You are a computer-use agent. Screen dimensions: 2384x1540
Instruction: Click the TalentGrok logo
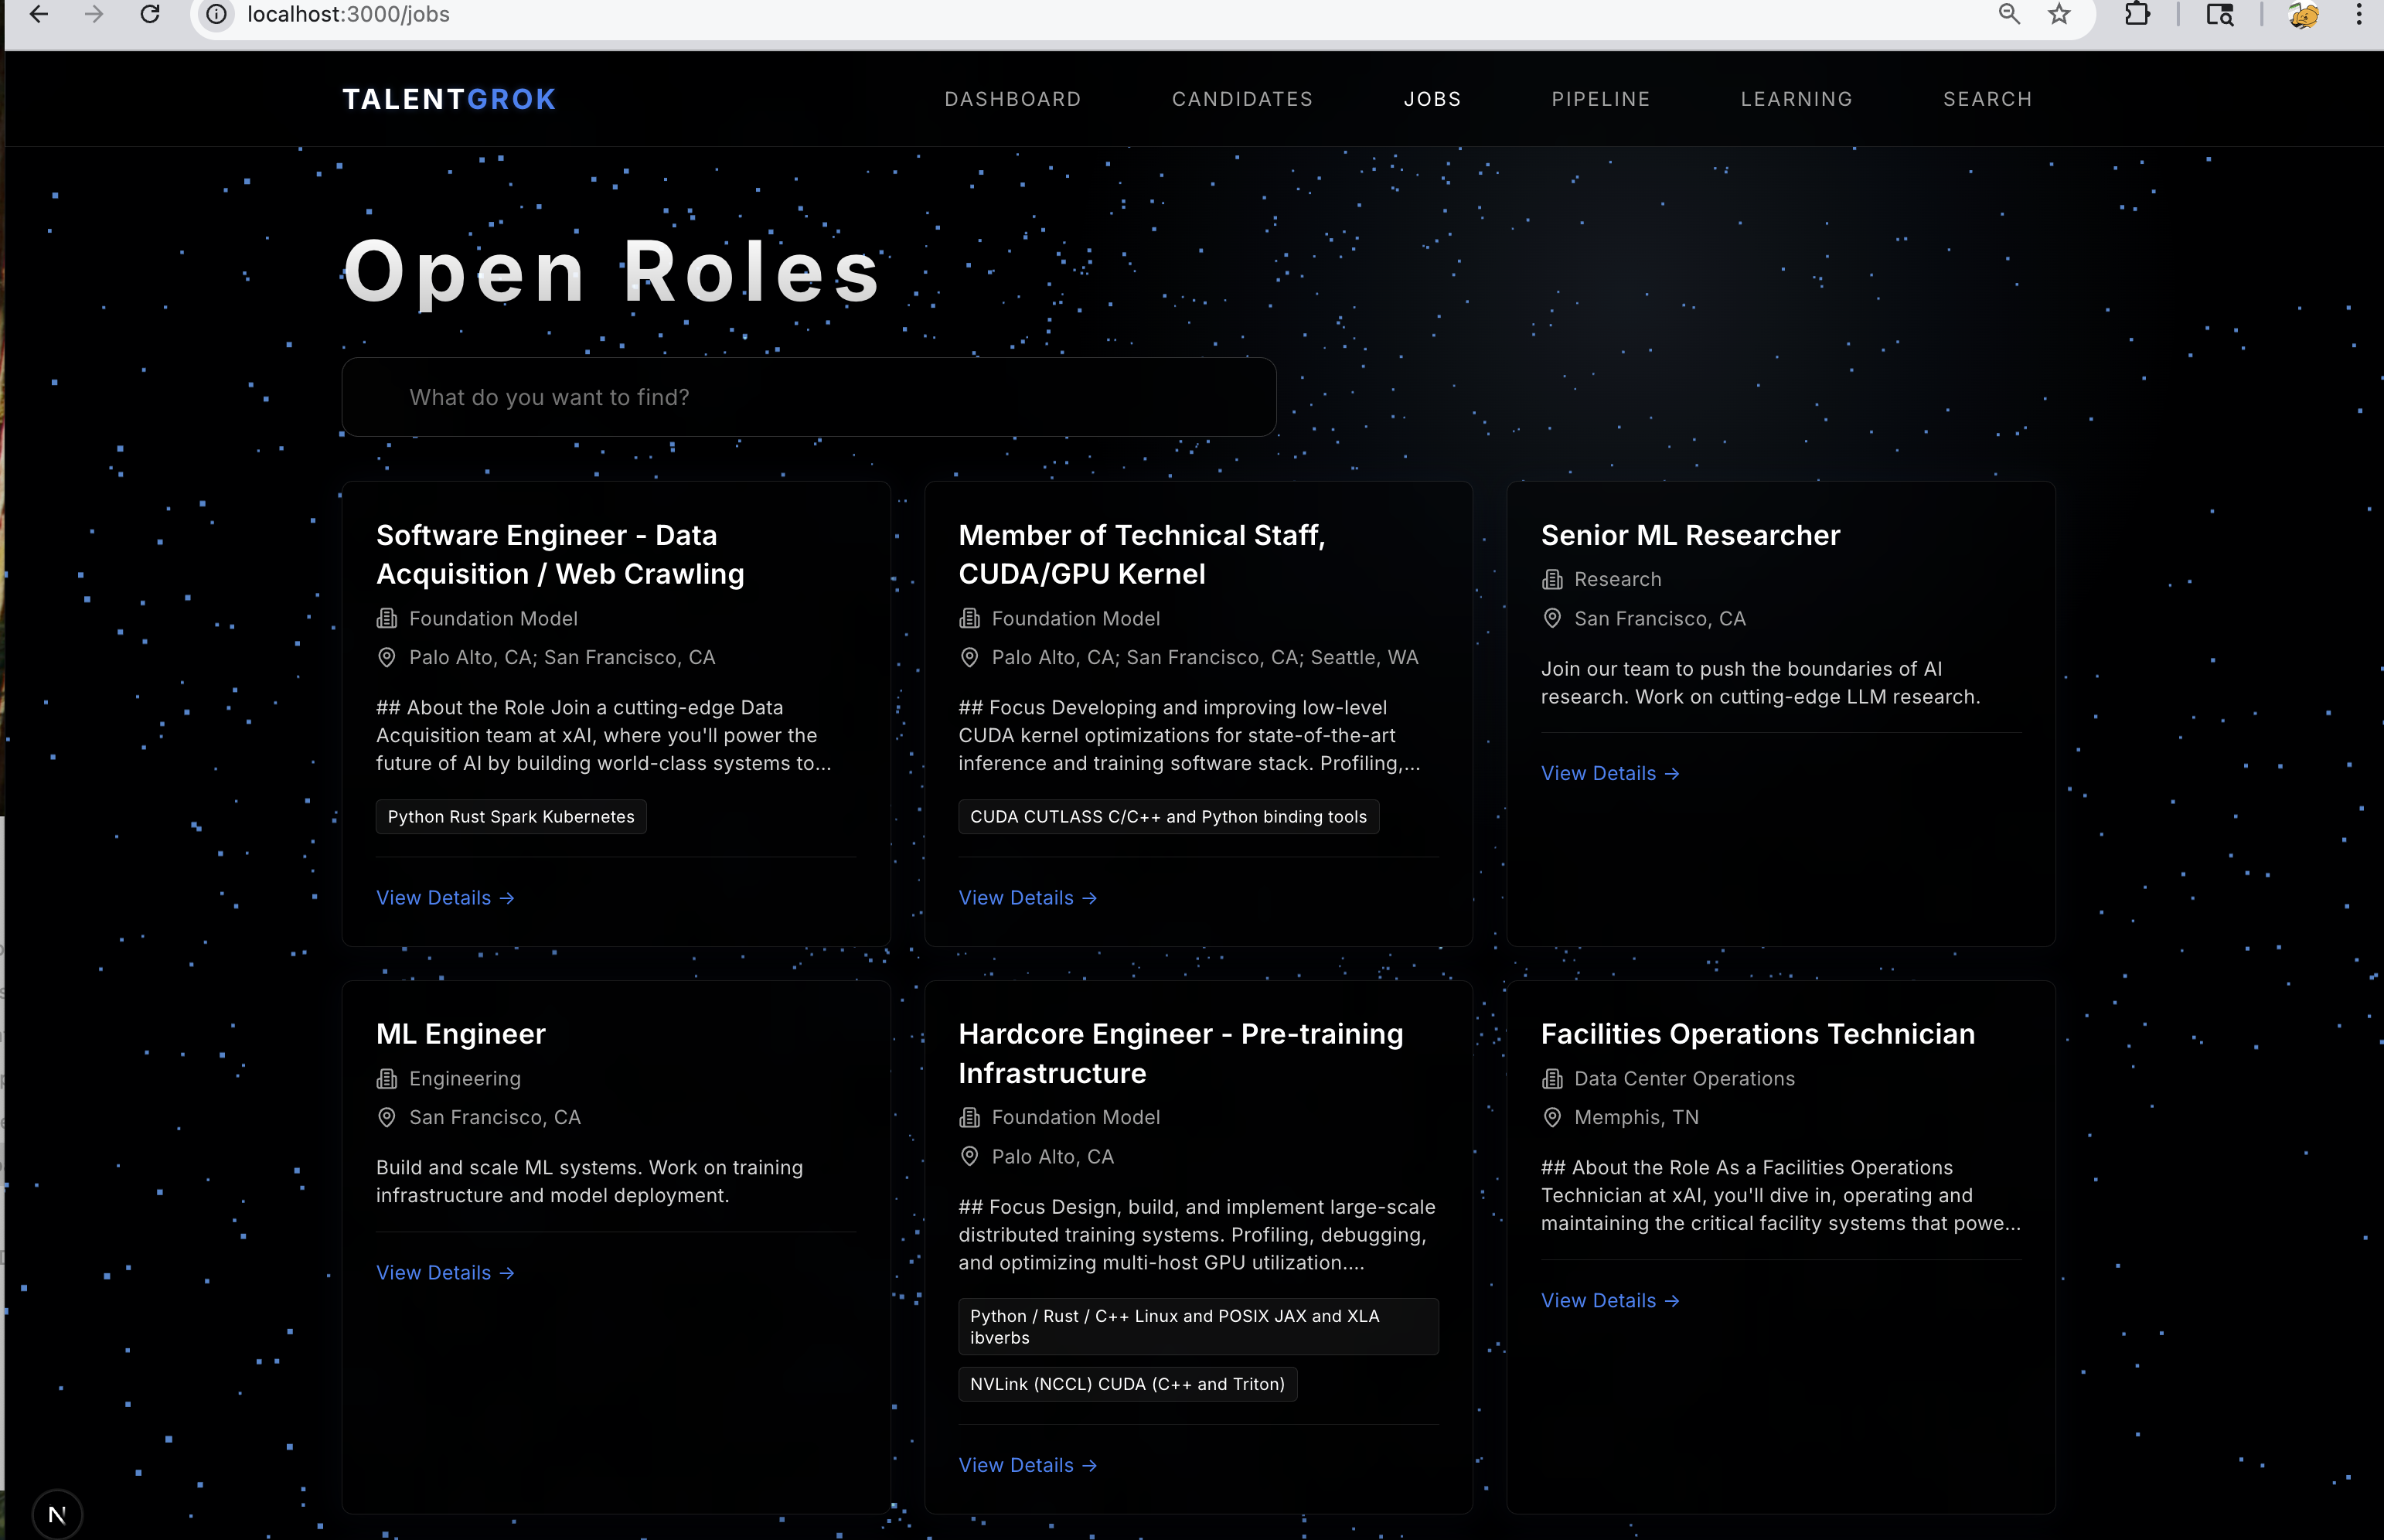tap(449, 99)
